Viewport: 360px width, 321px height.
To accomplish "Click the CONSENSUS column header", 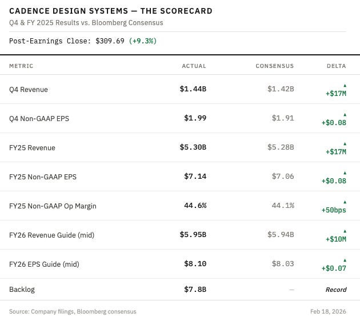I will click(x=274, y=66).
